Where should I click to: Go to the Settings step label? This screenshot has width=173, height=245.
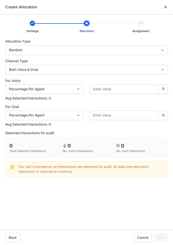[x=32, y=31]
